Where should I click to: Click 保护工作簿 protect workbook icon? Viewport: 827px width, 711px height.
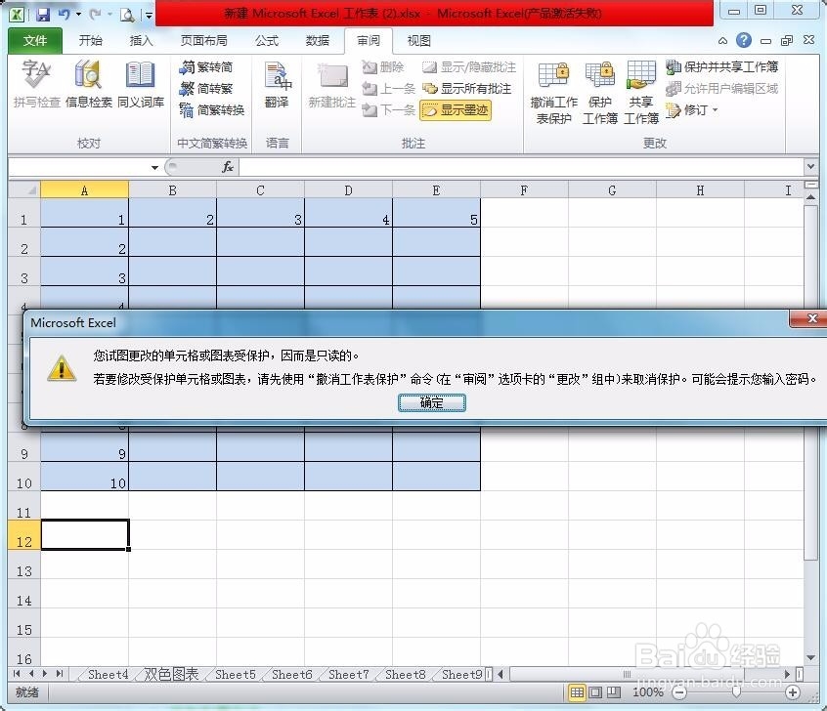pyautogui.click(x=599, y=92)
